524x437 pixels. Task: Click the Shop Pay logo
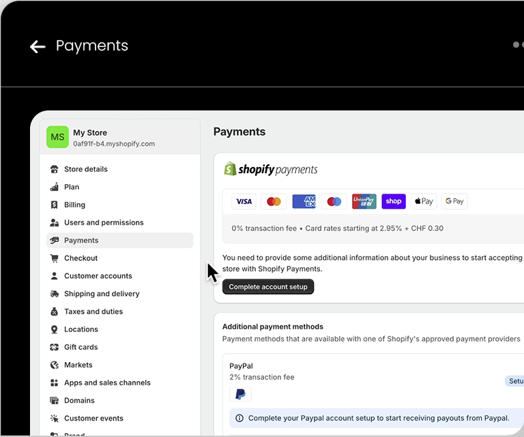pyautogui.click(x=394, y=201)
